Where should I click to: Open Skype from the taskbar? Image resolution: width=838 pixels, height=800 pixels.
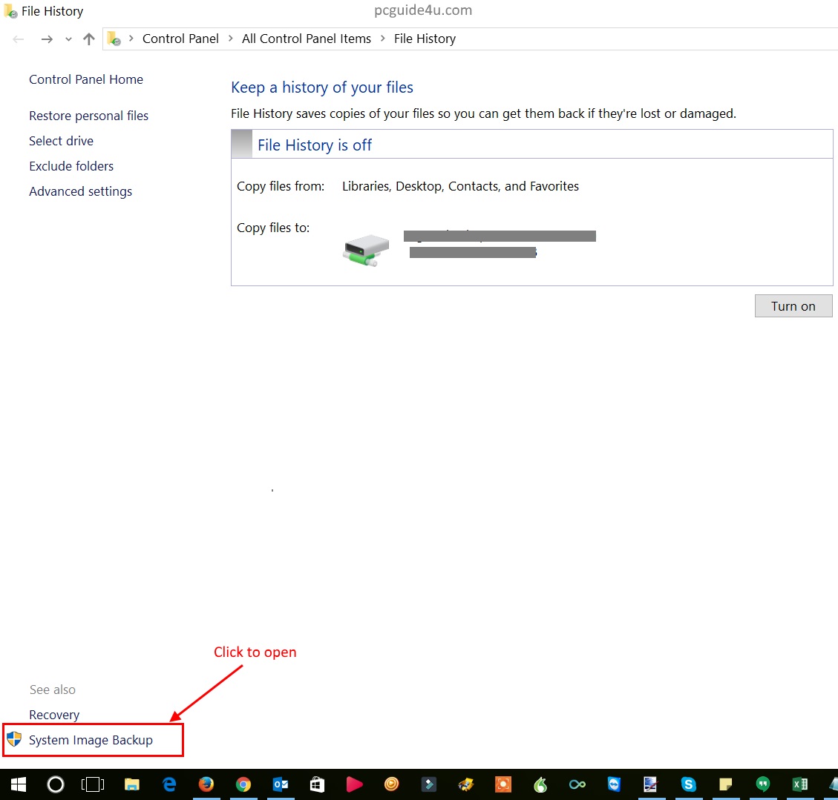689,784
